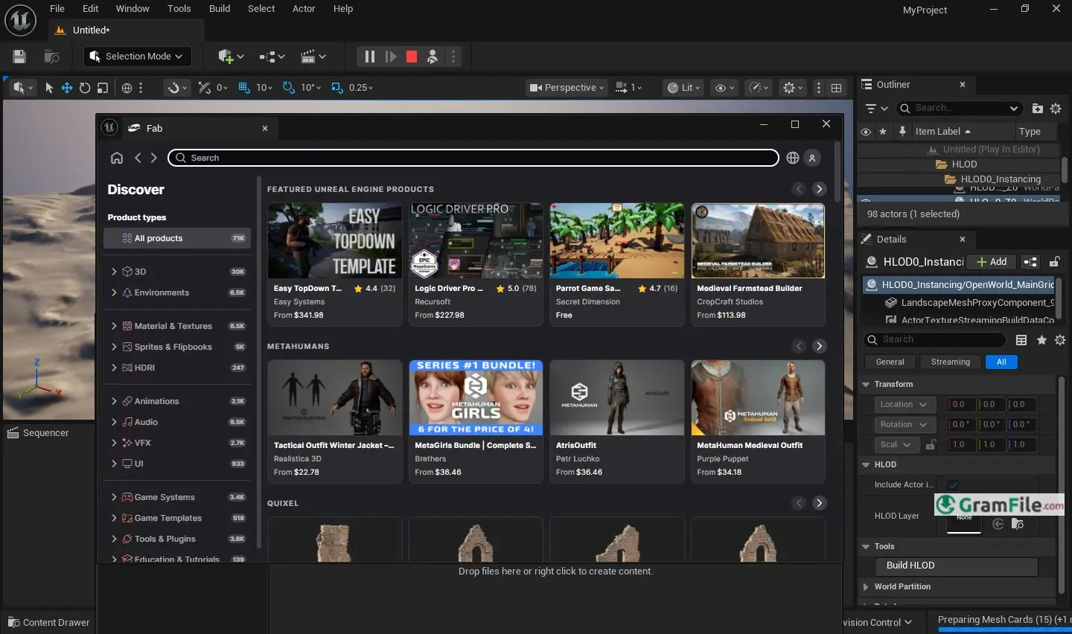Open the Content Drawer

pos(48,623)
